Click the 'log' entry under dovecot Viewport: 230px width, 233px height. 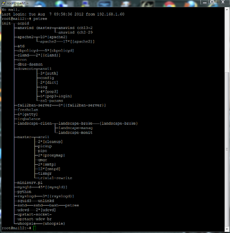44,87
